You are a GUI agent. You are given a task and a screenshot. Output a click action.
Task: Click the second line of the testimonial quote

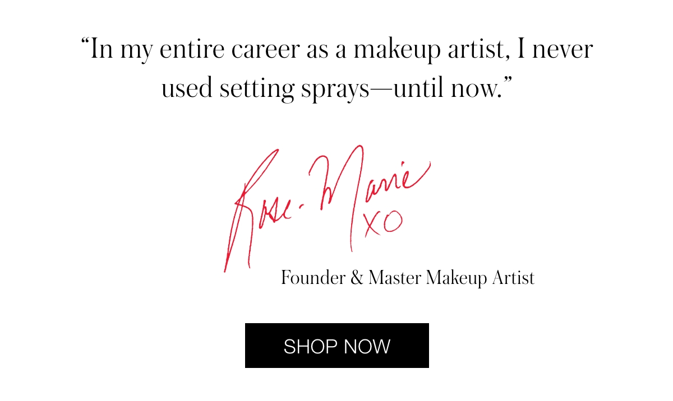(336, 87)
